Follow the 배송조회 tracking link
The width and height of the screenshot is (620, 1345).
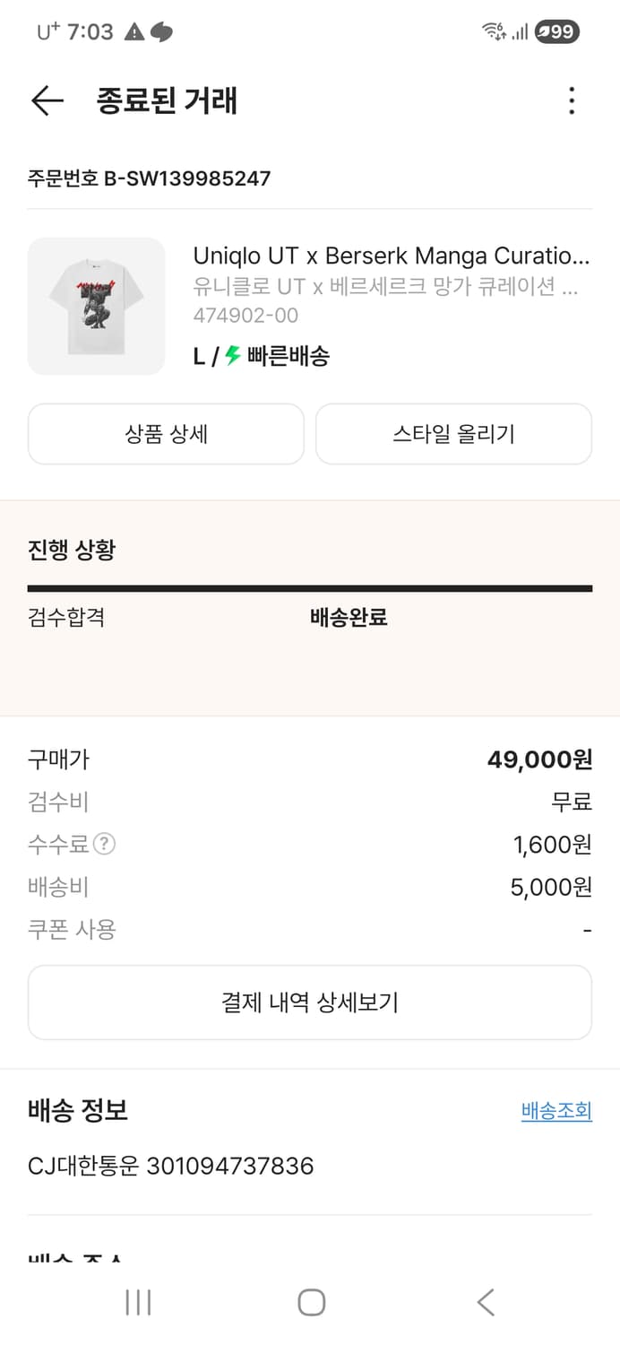556,1111
